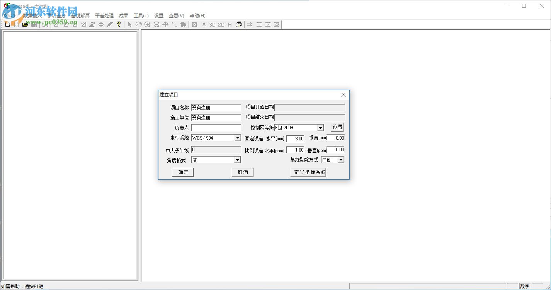The width and height of the screenshot is (551, 290).
Task: Click the New project toolbar icon
Action: coord(7,25)
